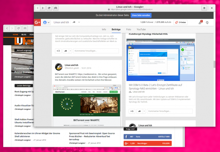Click the +3 button on post
The image size is (220, 152).
58,51
